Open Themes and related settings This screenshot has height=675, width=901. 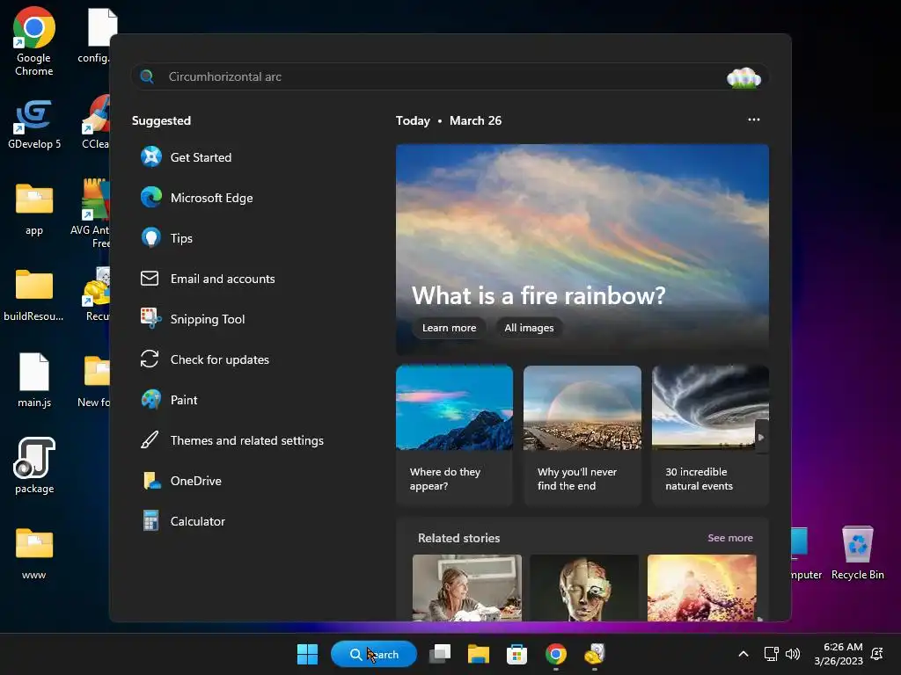pyautogui.click(x=232, y=440)
